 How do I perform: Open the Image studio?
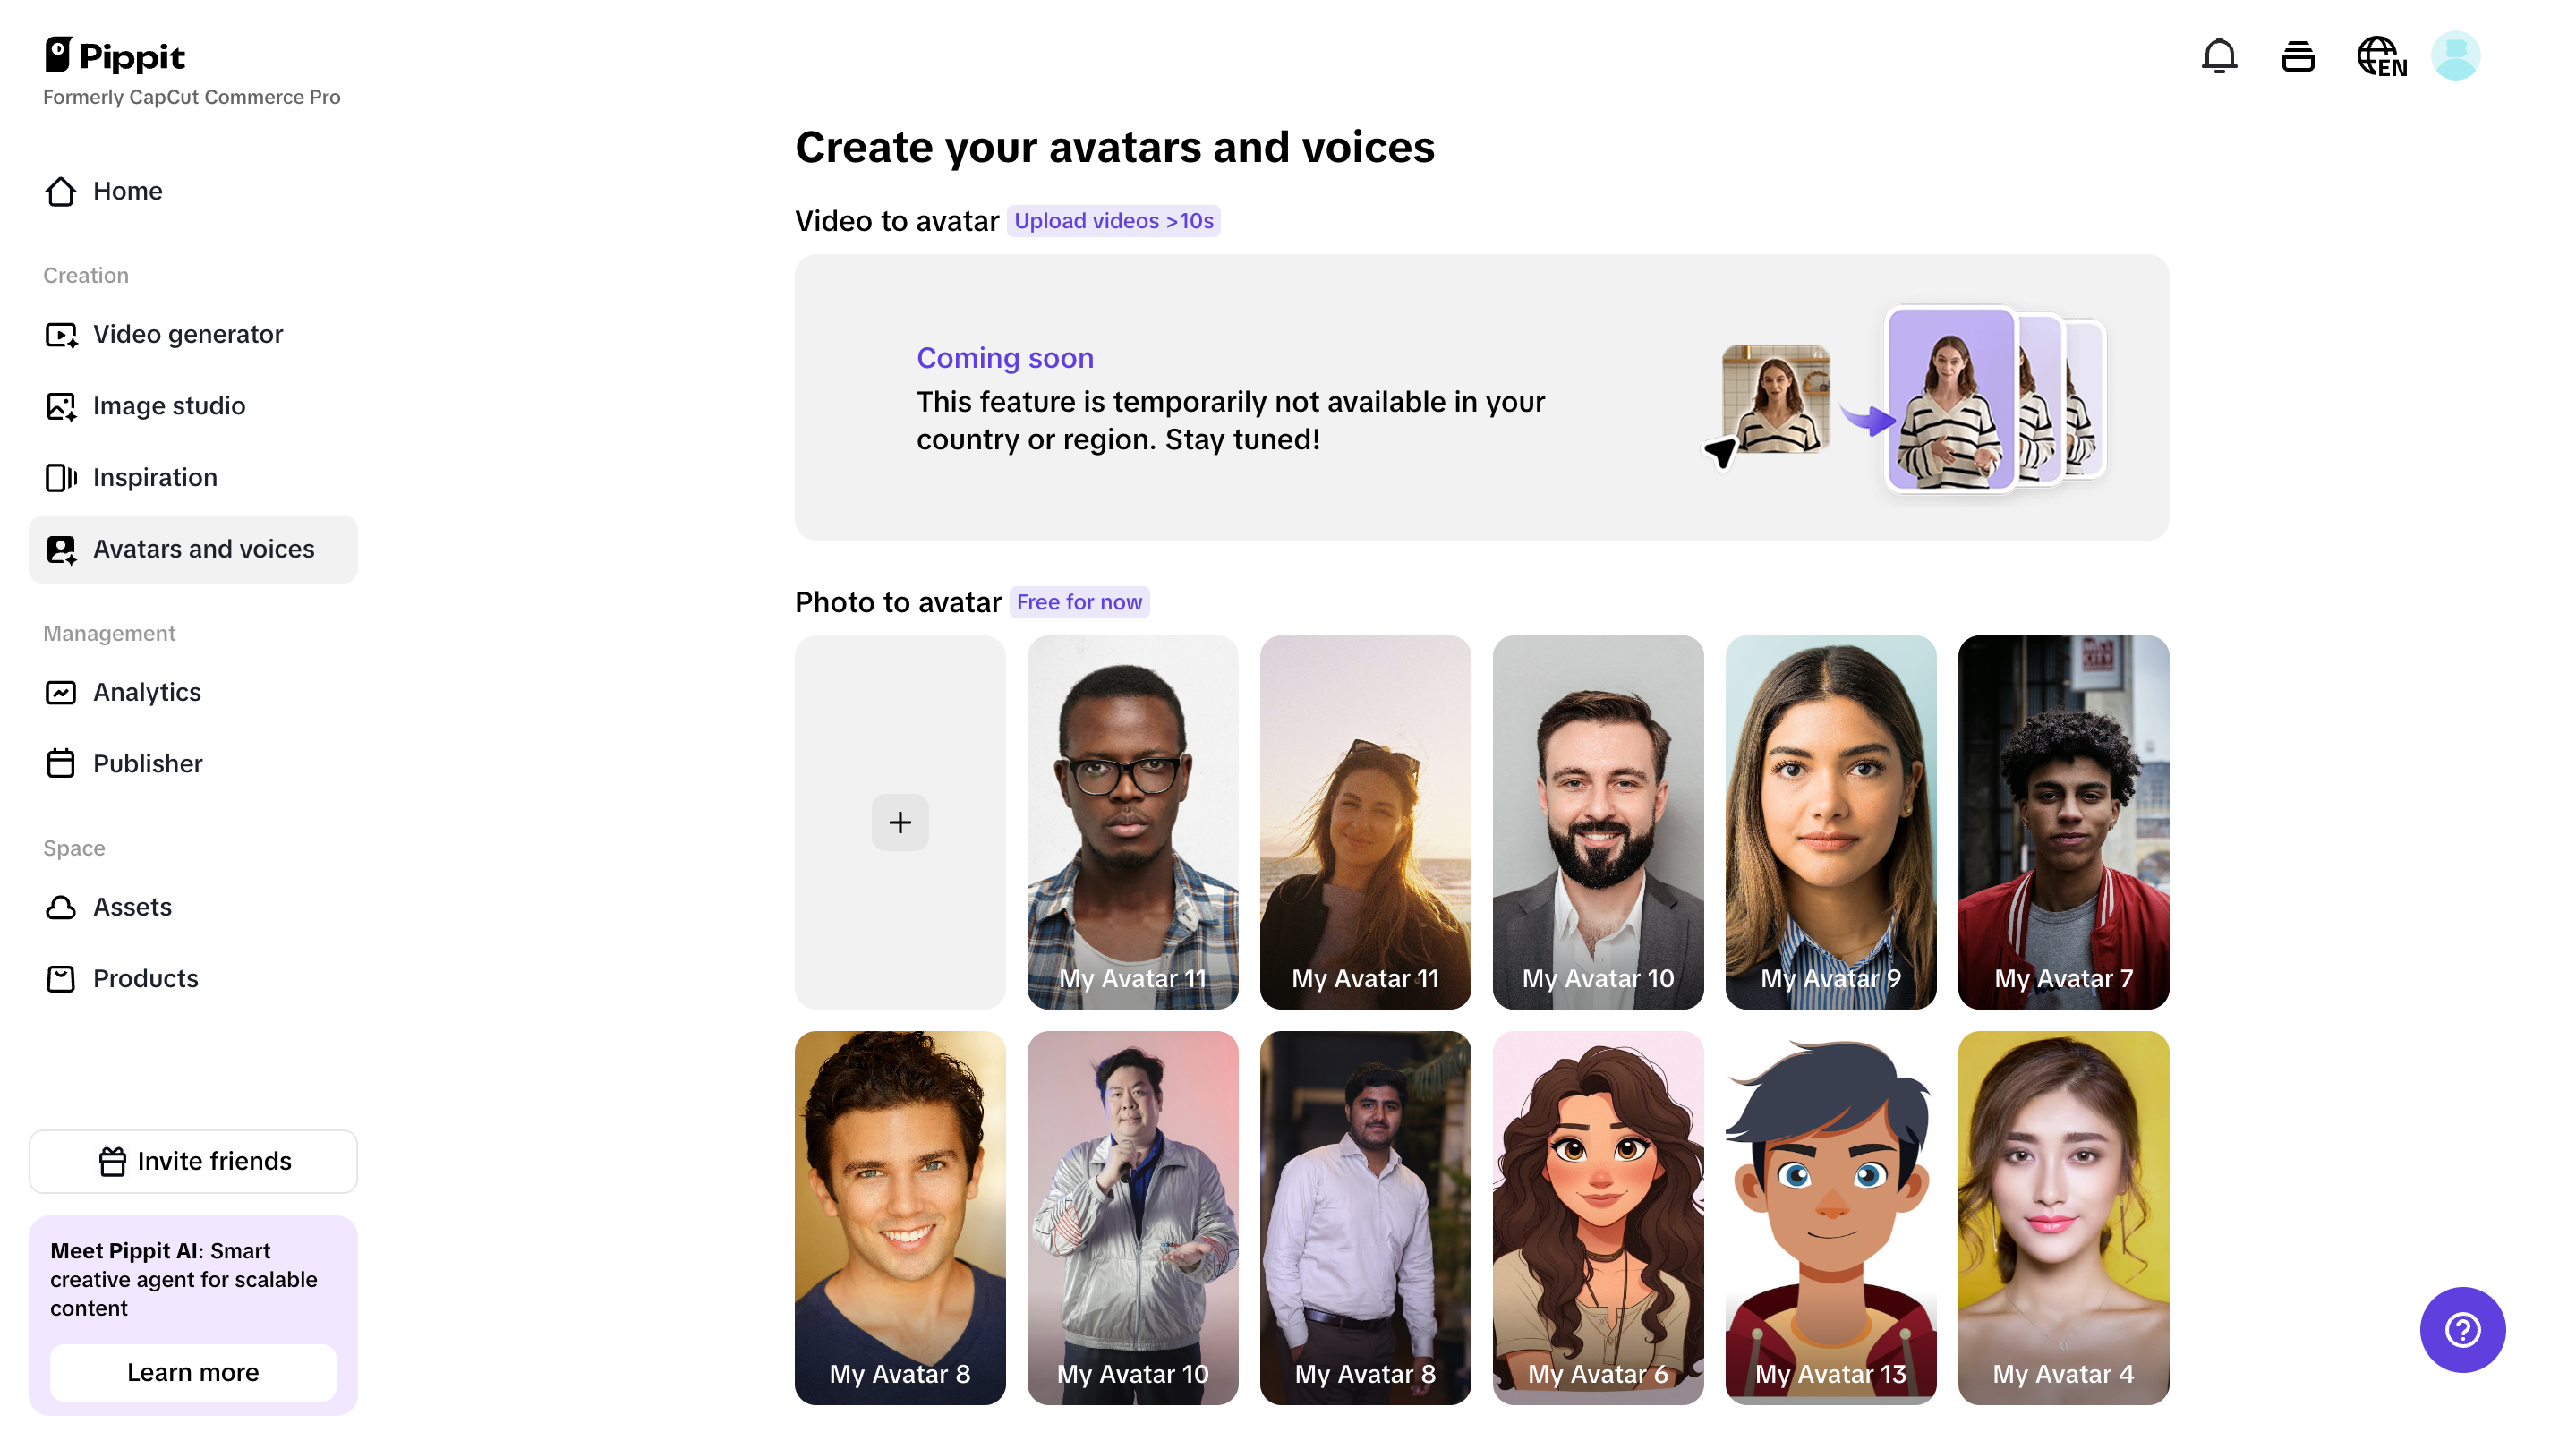[x=169, y=406]
